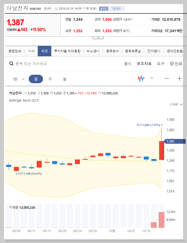Click the stock search magnifier icon
This screenshot has height=243, width=187.
point(11,64)
